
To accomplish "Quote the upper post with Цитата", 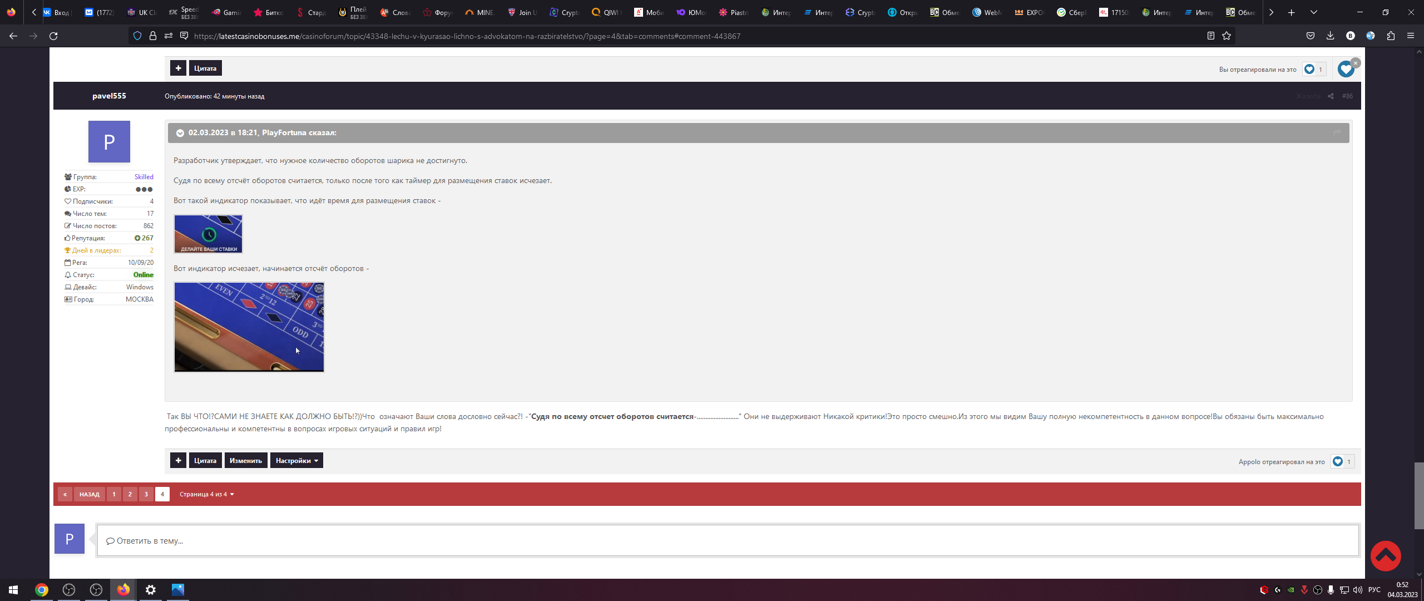I will click(205, 68).
